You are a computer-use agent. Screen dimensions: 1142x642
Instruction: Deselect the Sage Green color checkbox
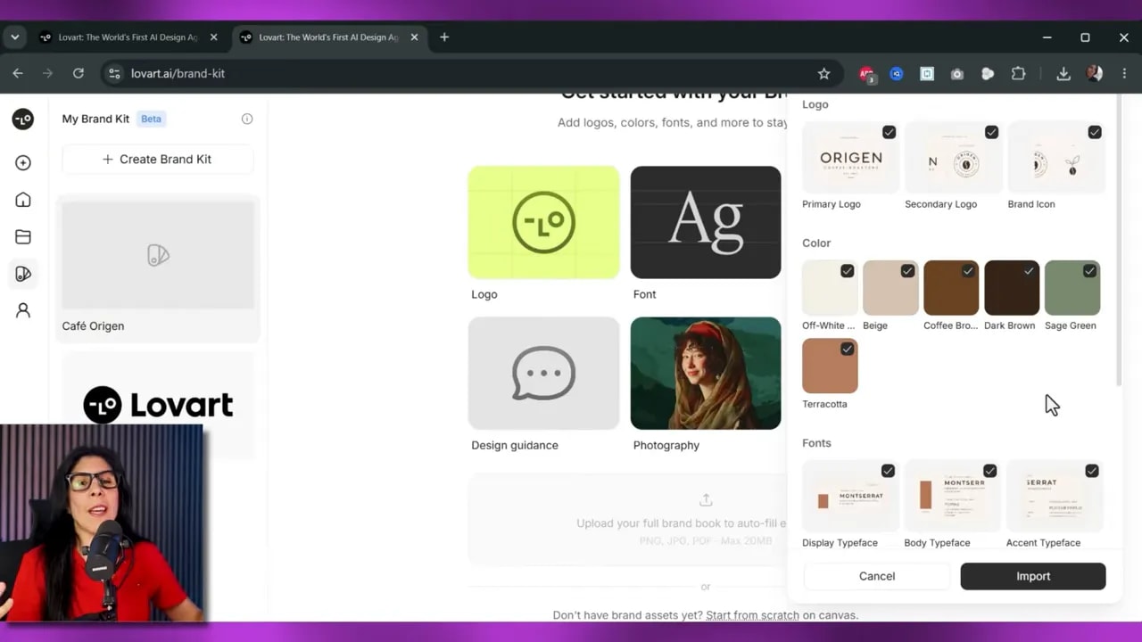tap(1089, 271)
